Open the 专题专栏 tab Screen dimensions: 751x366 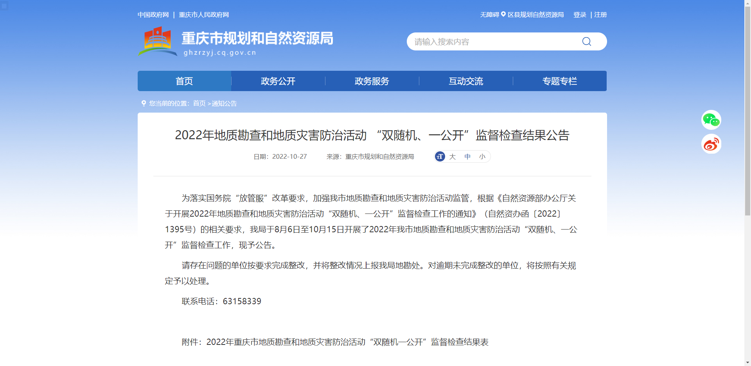[x=559, y=81]
